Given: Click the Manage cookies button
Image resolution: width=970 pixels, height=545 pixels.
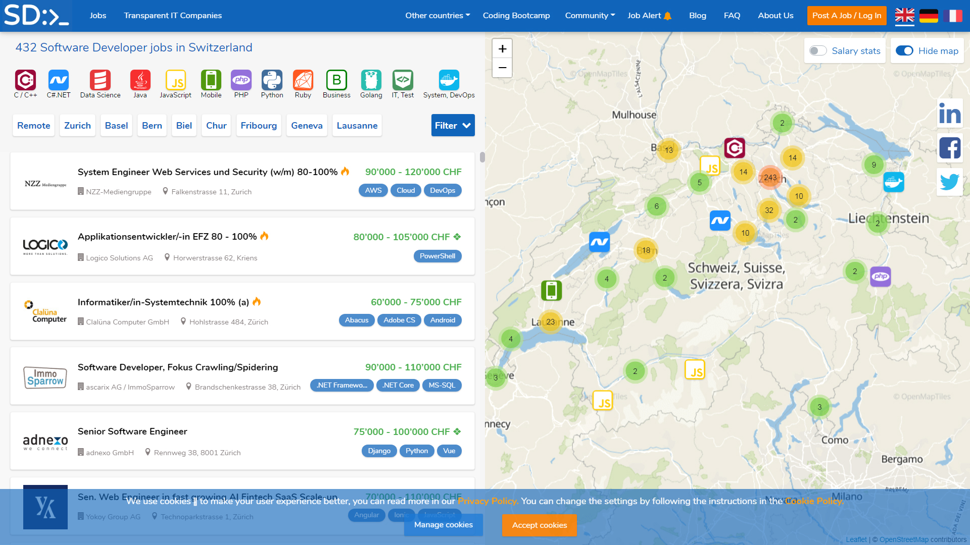Looking at the screenshot, I should point(444,525).
